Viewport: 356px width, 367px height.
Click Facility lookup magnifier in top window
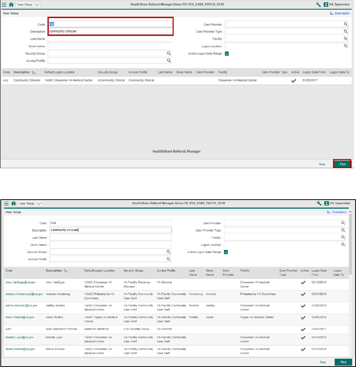coord(346,38)
